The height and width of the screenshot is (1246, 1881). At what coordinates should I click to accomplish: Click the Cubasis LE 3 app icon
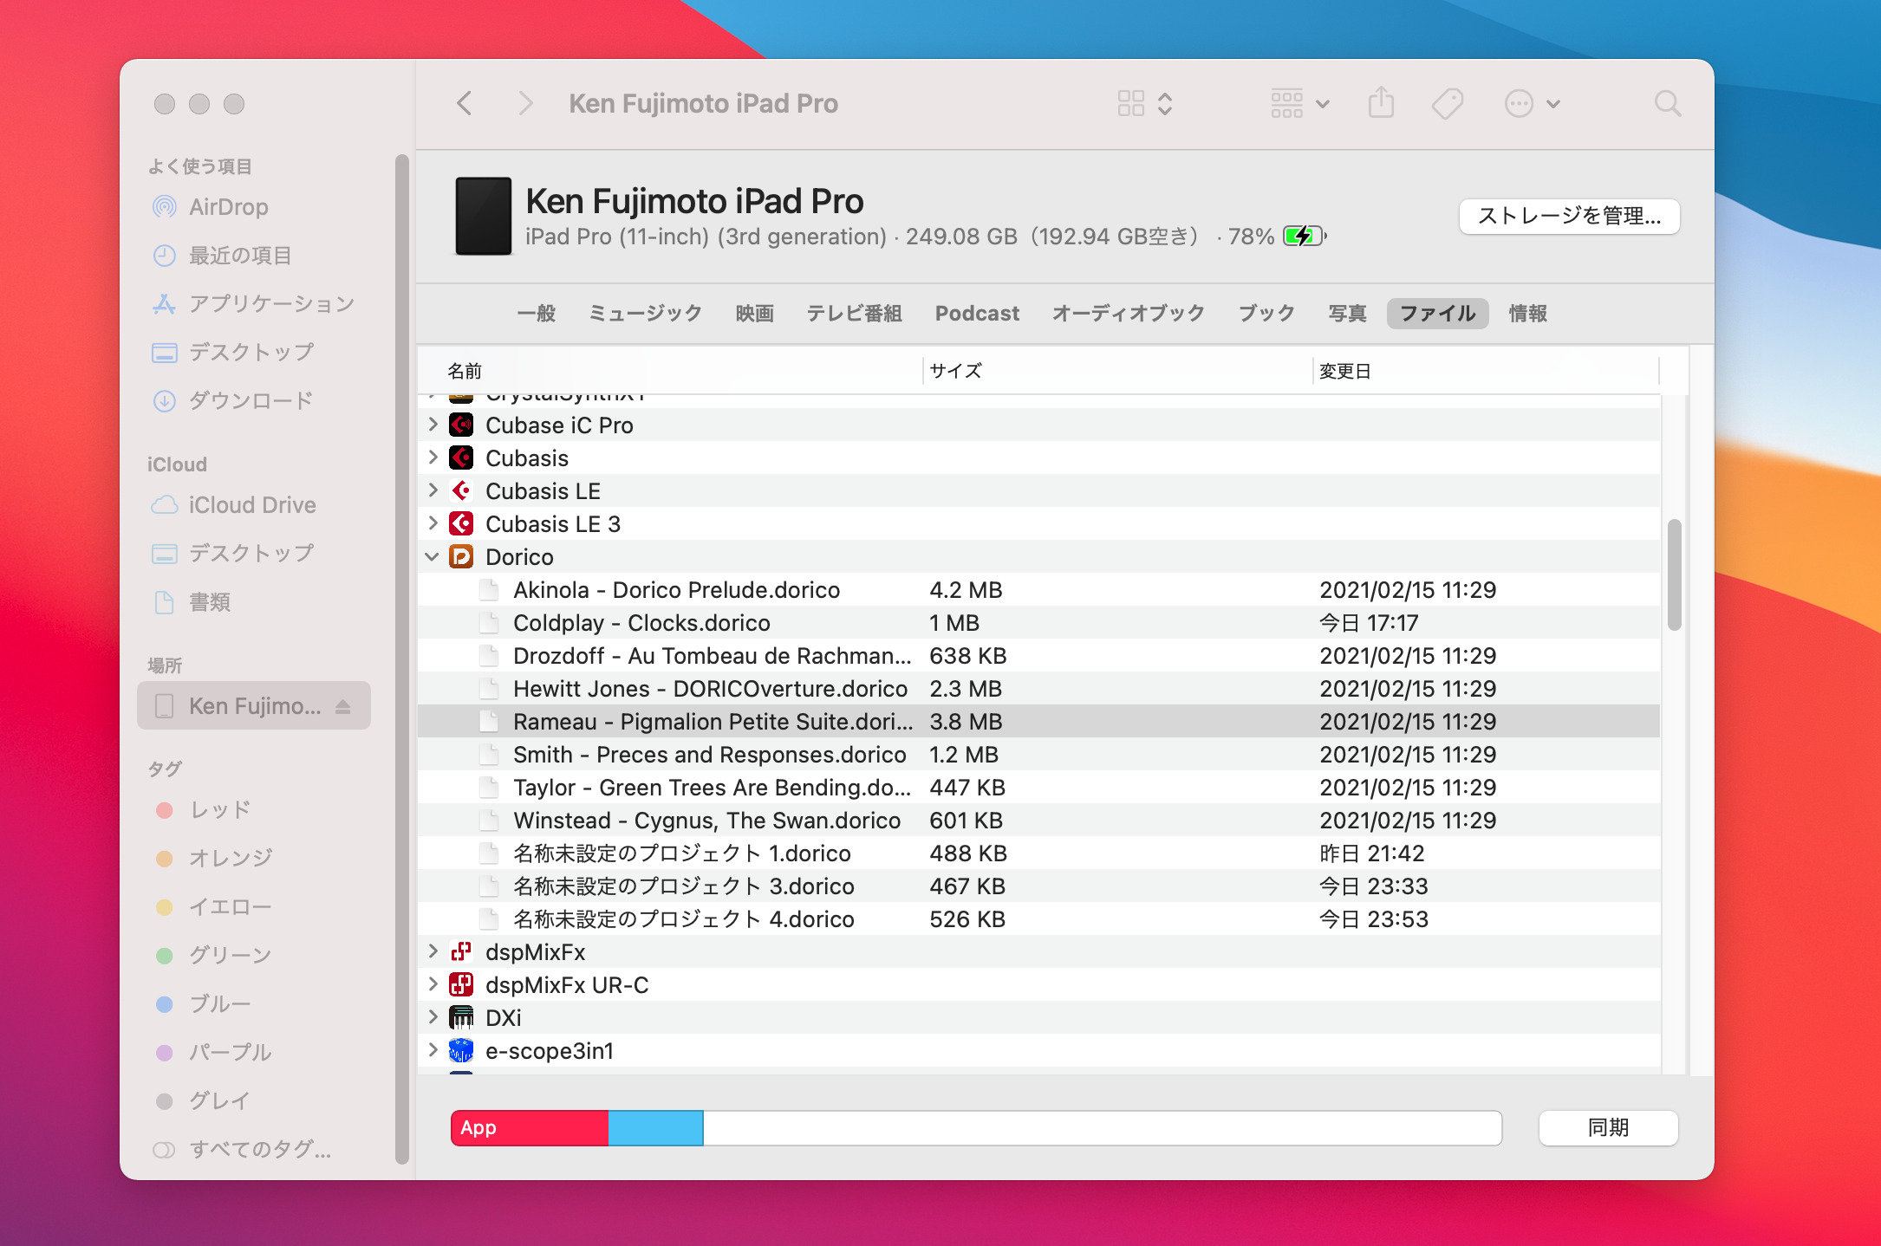tap(461, 523)
